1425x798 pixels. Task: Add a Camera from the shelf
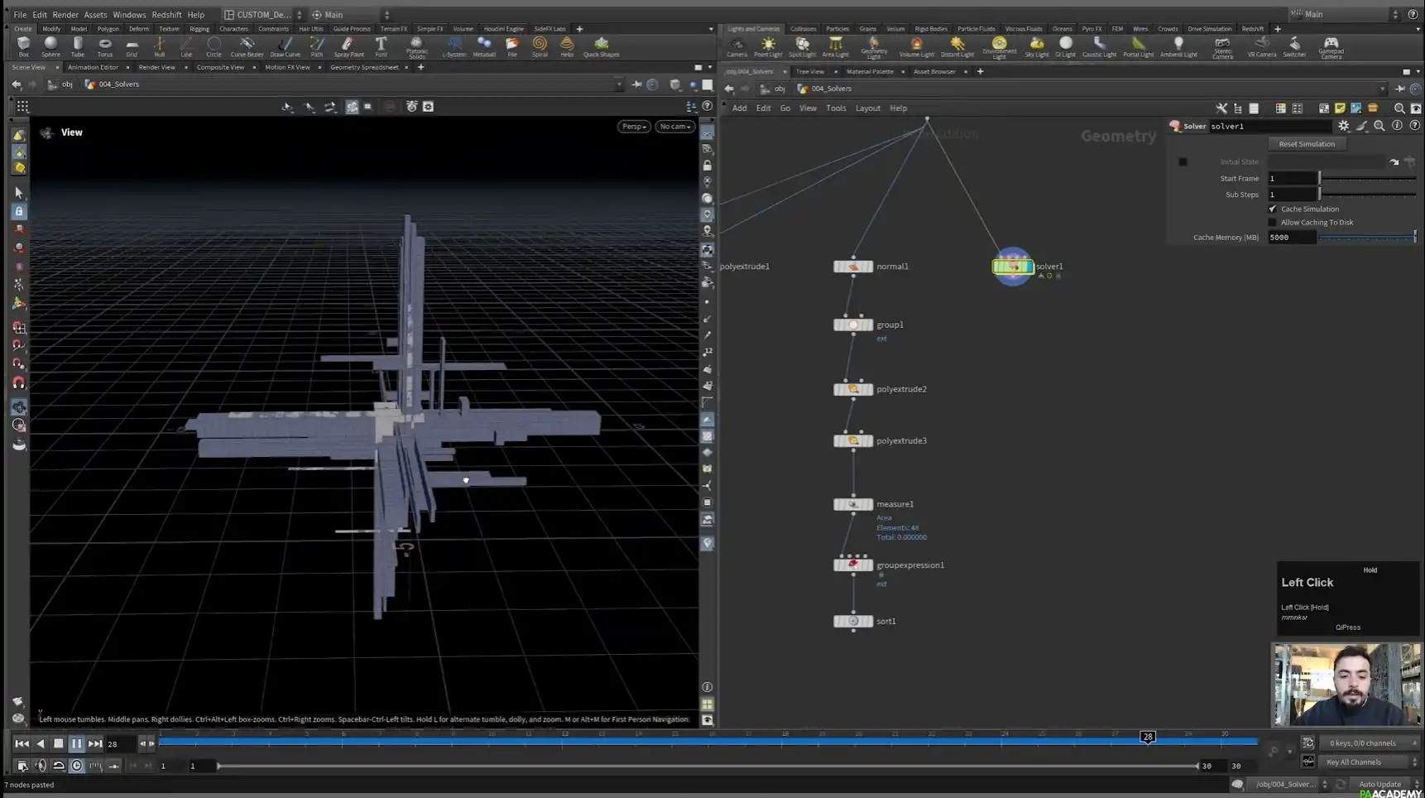pos(736,45)
